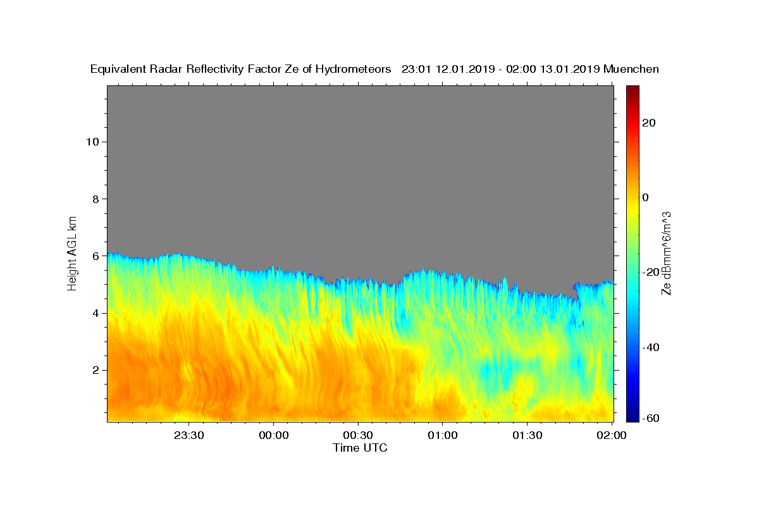Click the 'Time UTC' axis label

pos(360,448)
